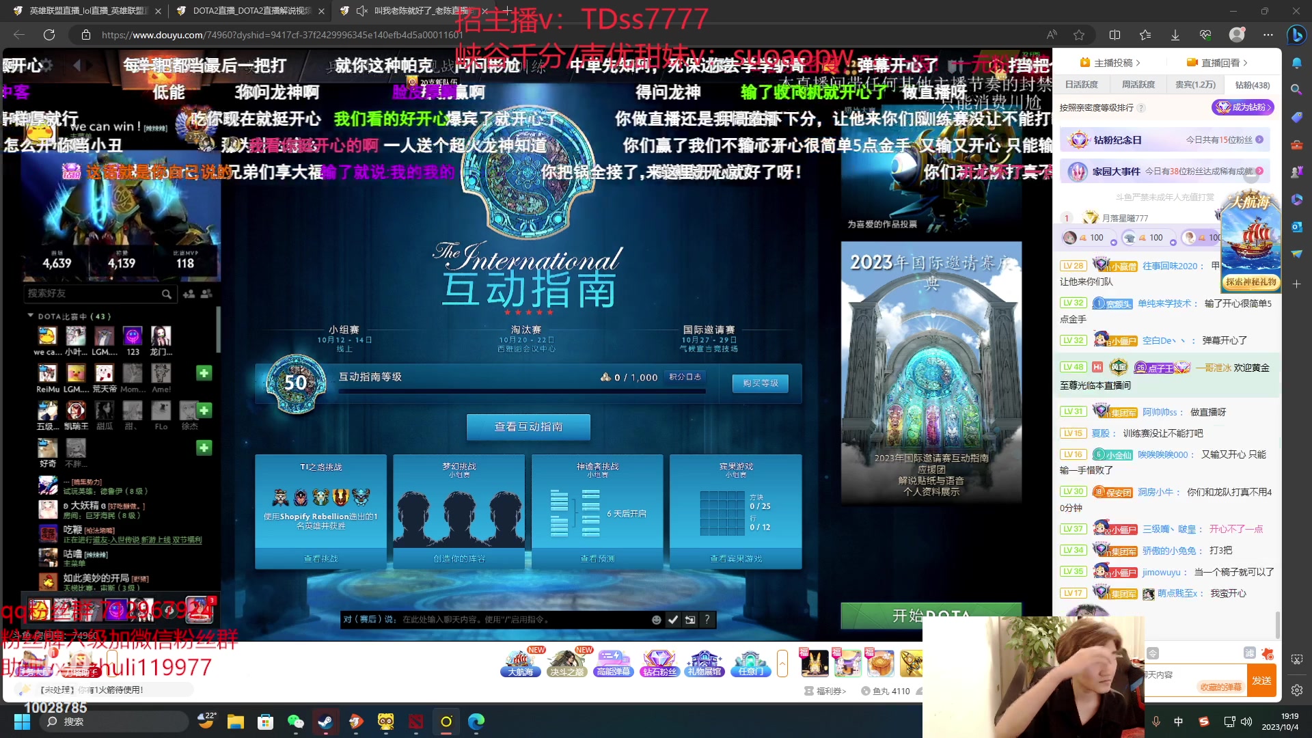Screen dimensions: 1312x738
Task: Open the 决斗之巅 activity icon
Action: [x=566, y=663]
